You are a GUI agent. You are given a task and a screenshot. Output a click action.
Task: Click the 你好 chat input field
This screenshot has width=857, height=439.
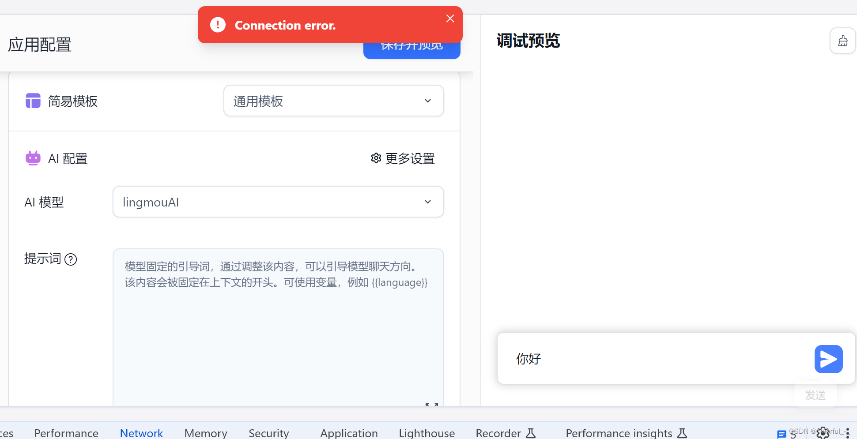[x=640, y=358]
